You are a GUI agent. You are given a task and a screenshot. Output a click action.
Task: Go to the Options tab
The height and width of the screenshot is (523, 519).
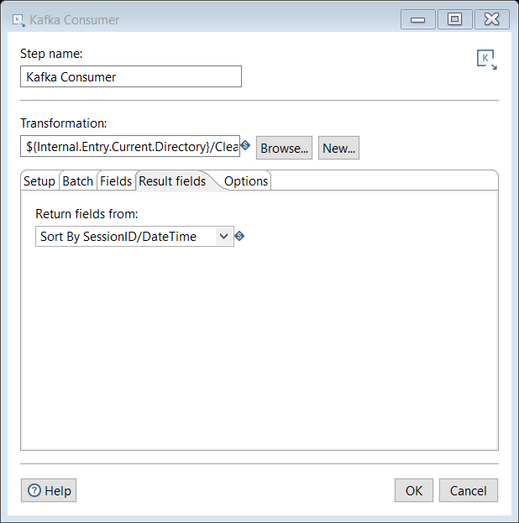(246, 181)
